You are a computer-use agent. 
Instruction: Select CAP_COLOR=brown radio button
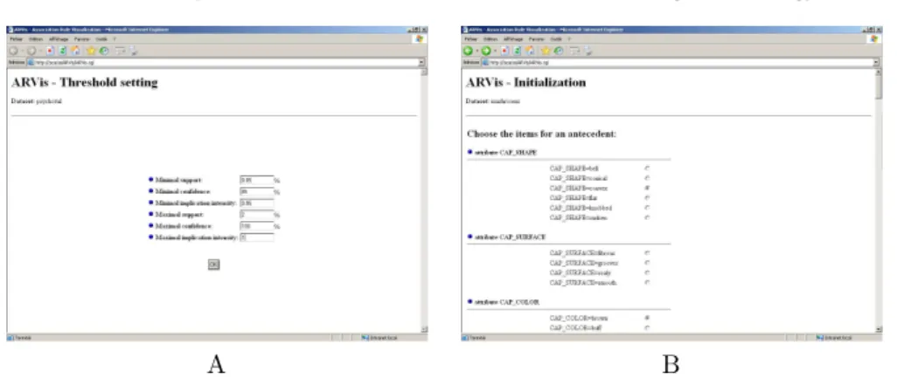tap(647, 318)
